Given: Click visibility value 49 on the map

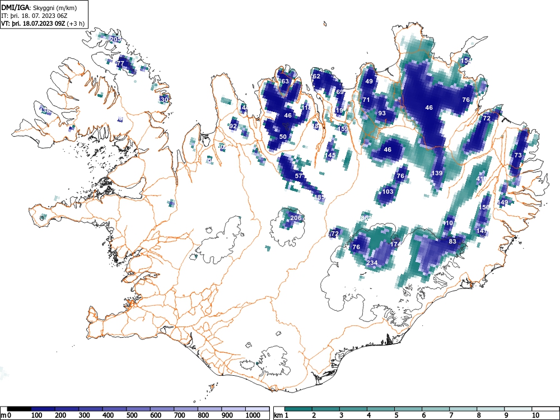Looking at the screenshot, I should 369,81.
